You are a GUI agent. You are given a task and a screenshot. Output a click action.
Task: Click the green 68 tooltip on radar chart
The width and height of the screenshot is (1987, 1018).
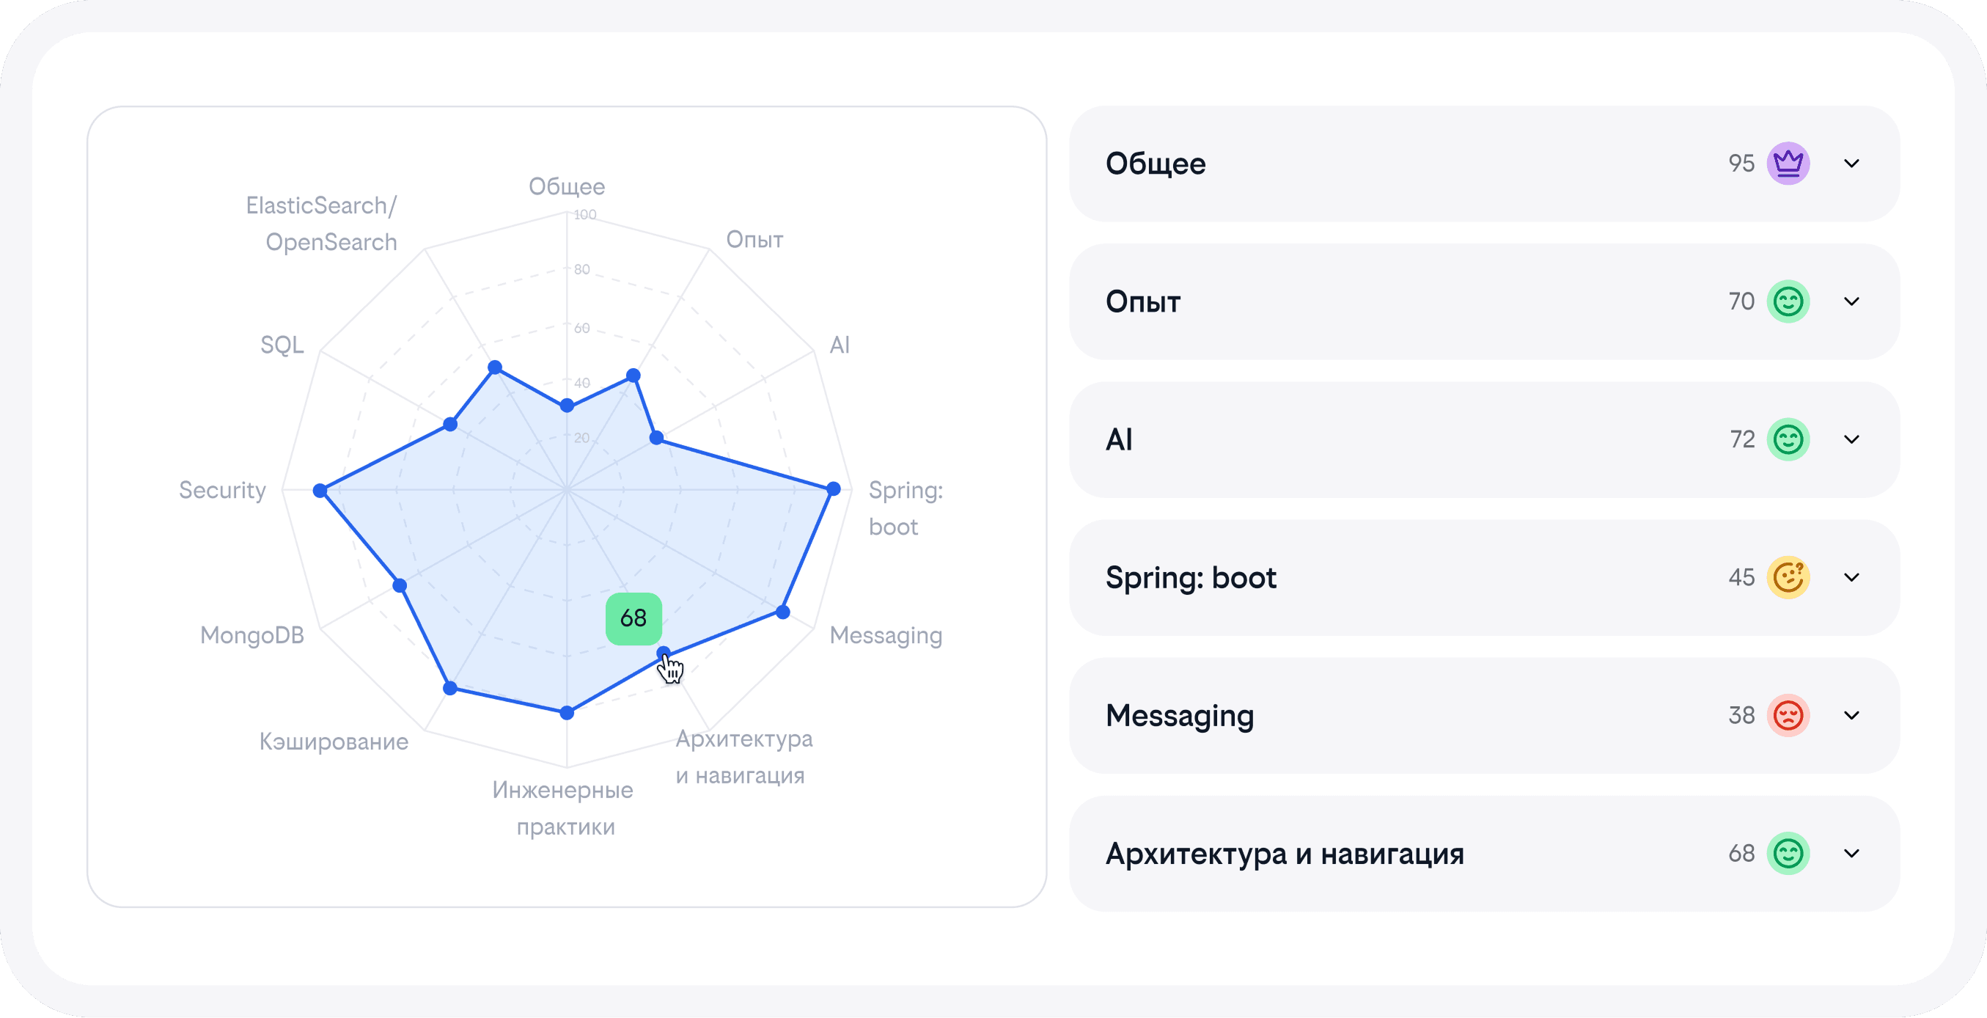pos(633,618)
